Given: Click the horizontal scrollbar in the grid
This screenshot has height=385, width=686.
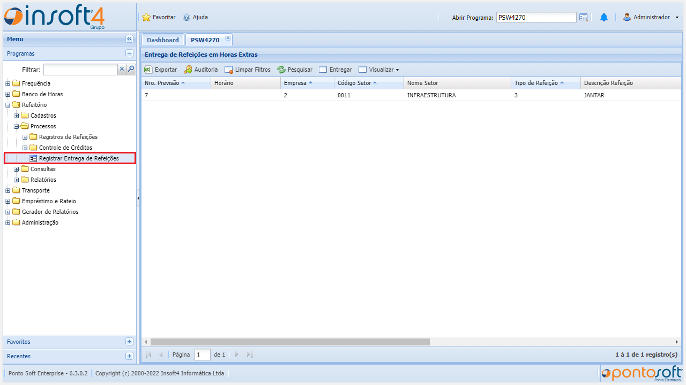Looking at the screenshot, I should tap(289, 342).
